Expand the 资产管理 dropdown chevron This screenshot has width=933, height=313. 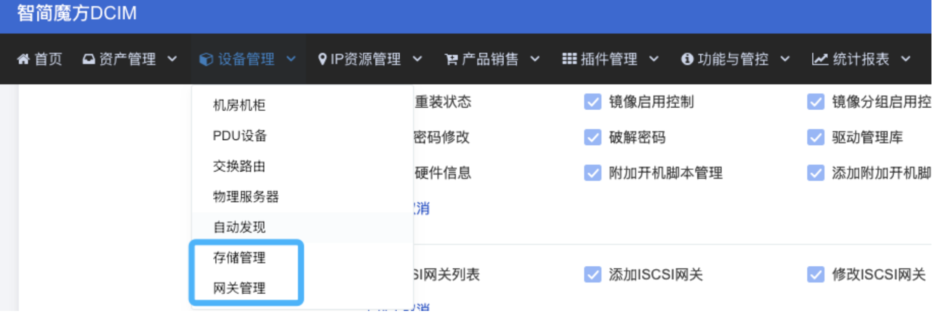point(172,59)
